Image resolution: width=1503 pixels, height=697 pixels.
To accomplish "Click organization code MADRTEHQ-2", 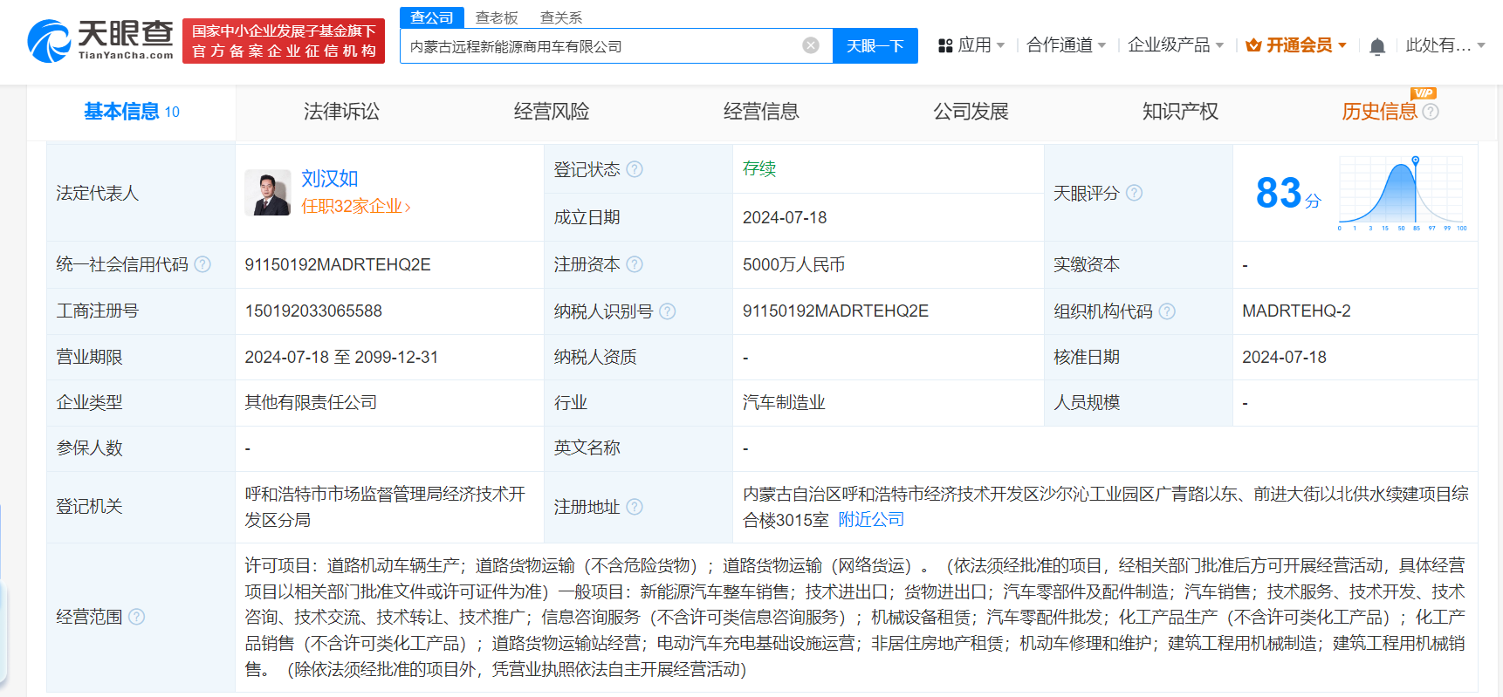I will [1296, 311].
